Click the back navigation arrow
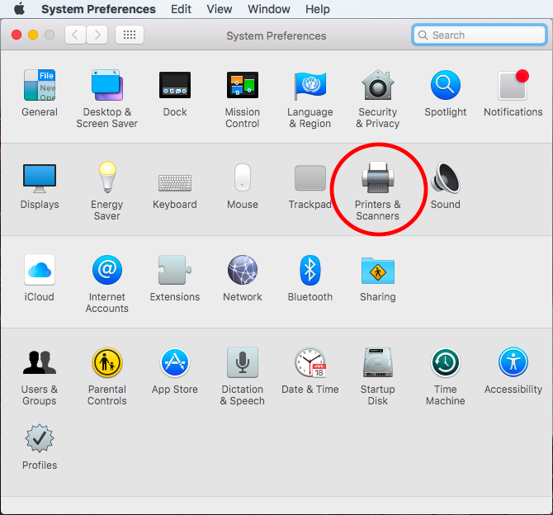 [75, 35]
